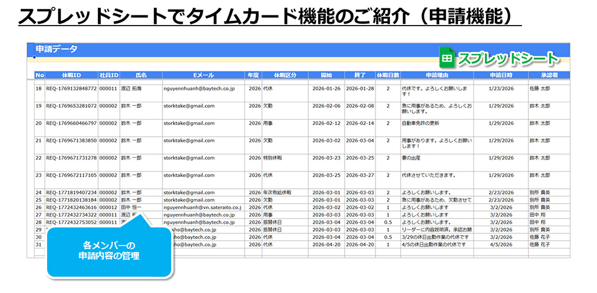
Task: Select the 申請理由 column header
Action: point(437,75)
